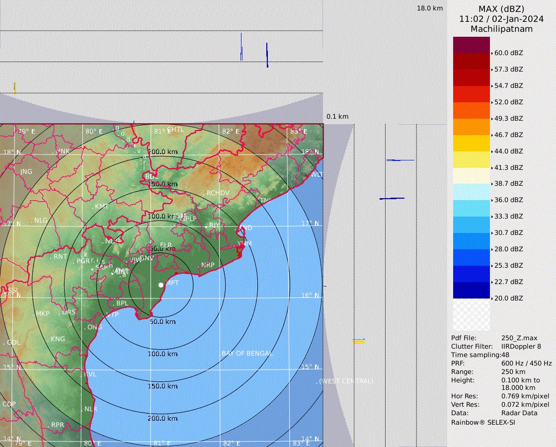
Task: Click the PRF value 600 Hz / 450 Hz
Action: click(526, 364)
